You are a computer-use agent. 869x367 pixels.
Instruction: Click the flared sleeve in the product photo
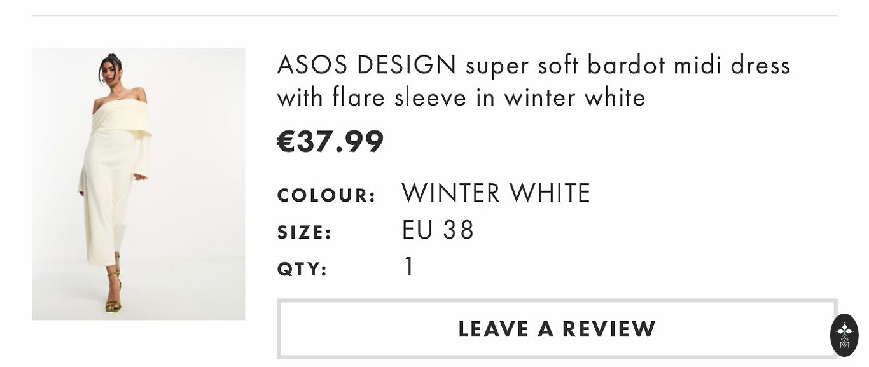click(143, 156)
